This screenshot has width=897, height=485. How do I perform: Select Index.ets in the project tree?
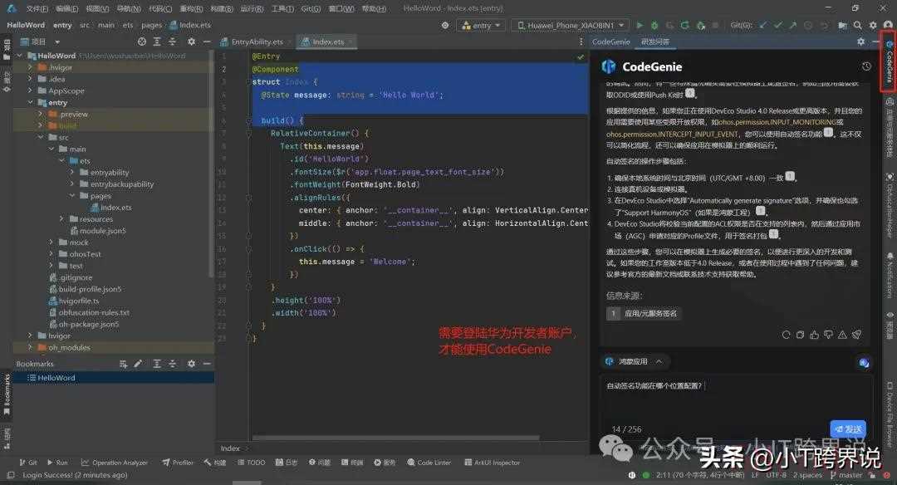(x=115, y=208)
